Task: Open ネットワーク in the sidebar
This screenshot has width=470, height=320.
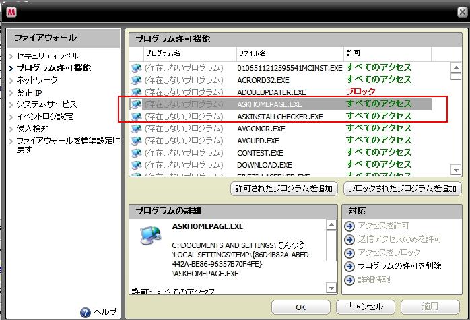Action: pyautogui.click(x=37, y=79)
